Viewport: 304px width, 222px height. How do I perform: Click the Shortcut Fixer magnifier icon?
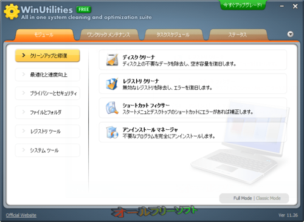click(112, 108)
